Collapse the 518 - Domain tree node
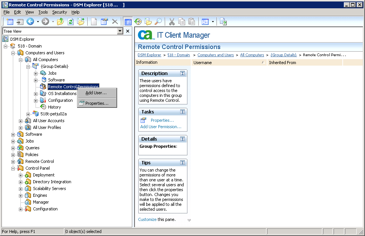Image resolution: width=365 pixels, height=236 pixels. (x=5, y=46)
